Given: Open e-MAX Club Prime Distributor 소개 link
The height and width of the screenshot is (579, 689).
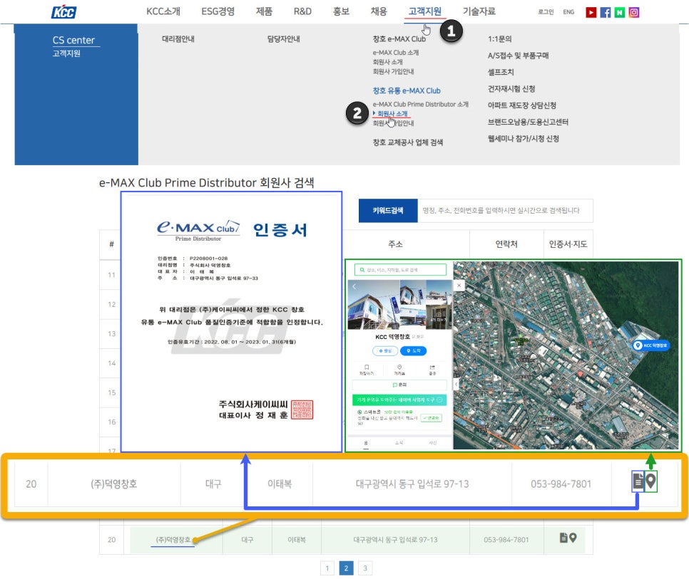Looking at the screenshot, I should click(421, 105).
